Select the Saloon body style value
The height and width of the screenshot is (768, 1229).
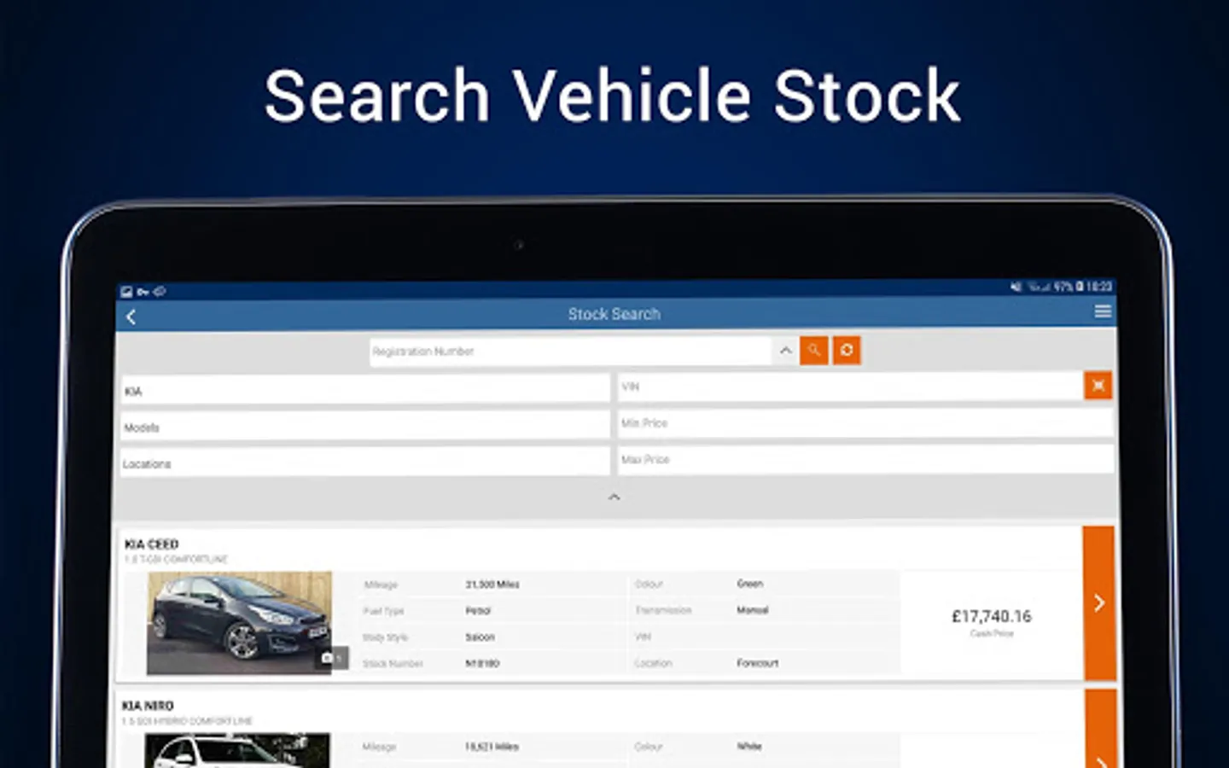[480, 637]
